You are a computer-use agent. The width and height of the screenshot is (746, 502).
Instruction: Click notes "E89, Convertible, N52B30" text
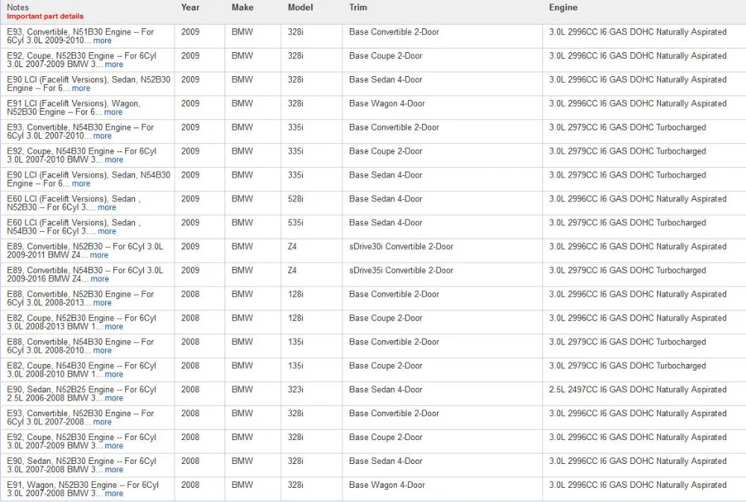pos(54,246)
